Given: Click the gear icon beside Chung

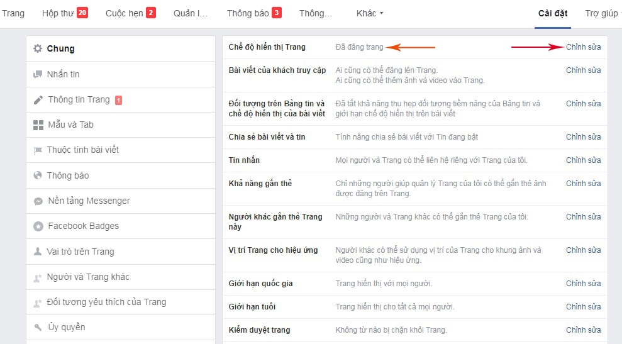Looking at the screenshot, I should coord(38,48).
